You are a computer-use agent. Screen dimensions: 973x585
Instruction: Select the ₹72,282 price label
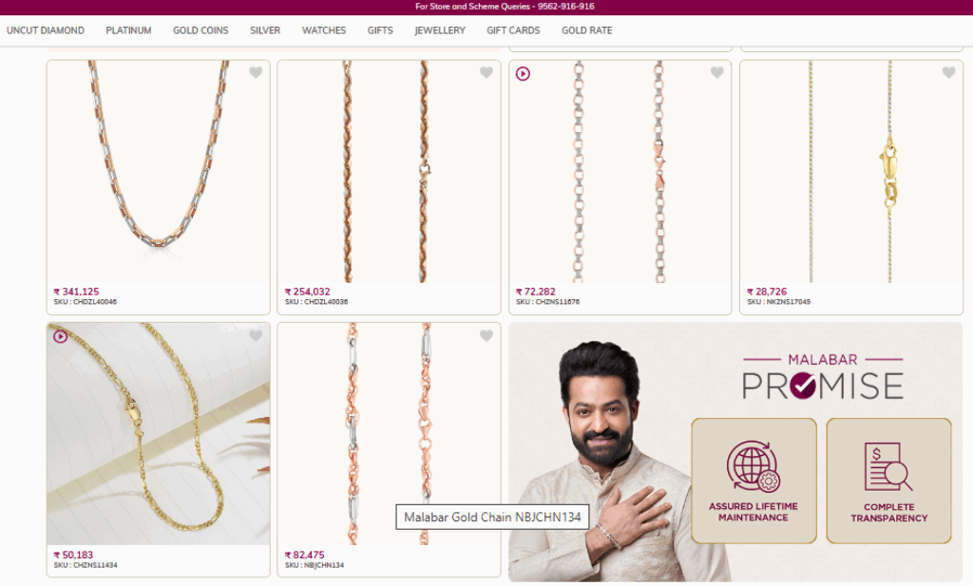(x=536, y=292)
